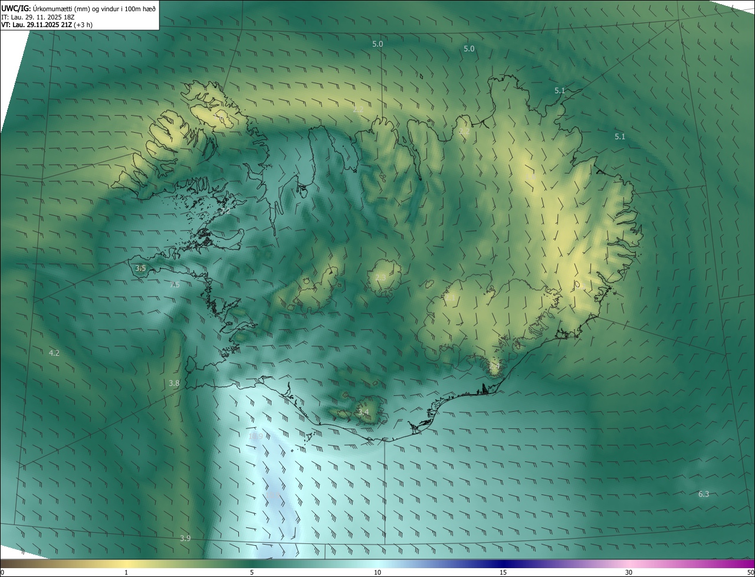Click the VT: Lau. 29.11.2025 21Z line
Image resolution: width=755 pixels, height=577 pixels.
click(47, 25)
